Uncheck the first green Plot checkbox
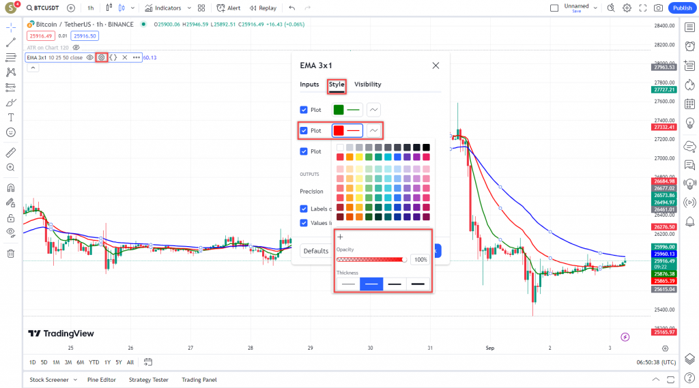Viewport: 699px width, 388px height. coord(304,110)
